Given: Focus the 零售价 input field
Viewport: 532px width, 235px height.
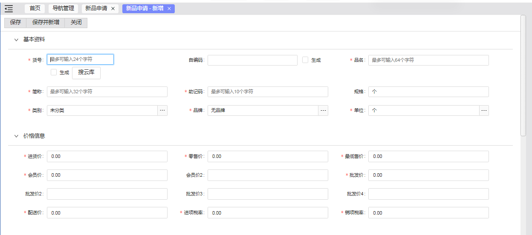Looking at the screenshot, I should [x=268, y=156].
